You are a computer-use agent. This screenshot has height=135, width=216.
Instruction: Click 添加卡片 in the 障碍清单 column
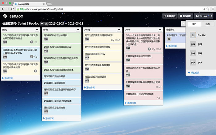point(171,46)
